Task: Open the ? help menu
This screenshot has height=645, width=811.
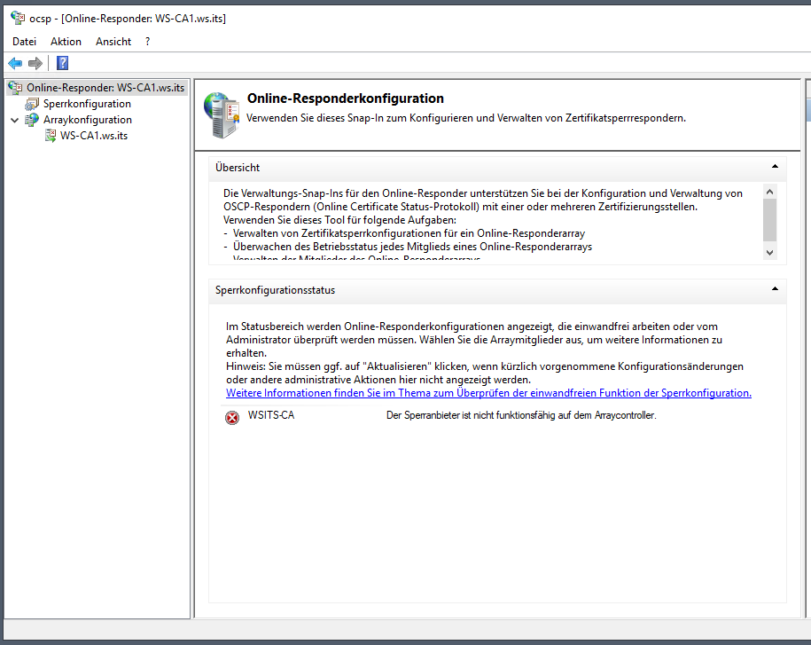Action: [148, 42]
